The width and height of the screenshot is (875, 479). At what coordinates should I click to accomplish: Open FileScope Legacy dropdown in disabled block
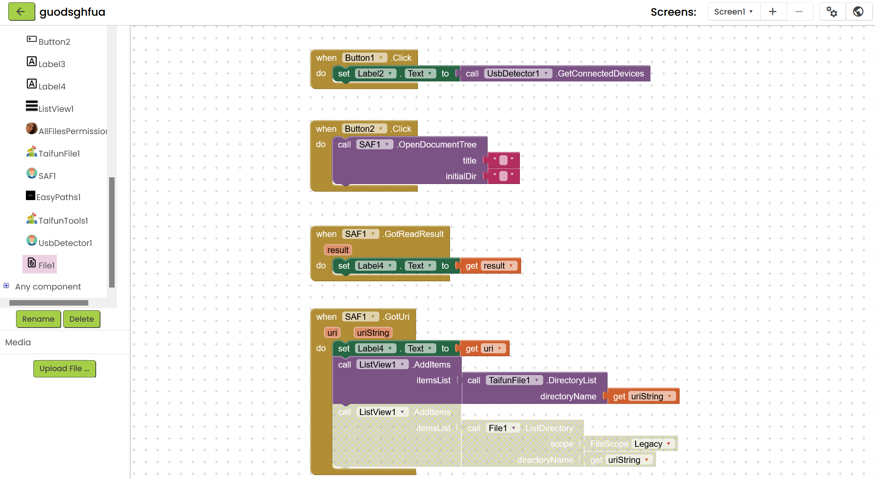[x=668, y=444]
